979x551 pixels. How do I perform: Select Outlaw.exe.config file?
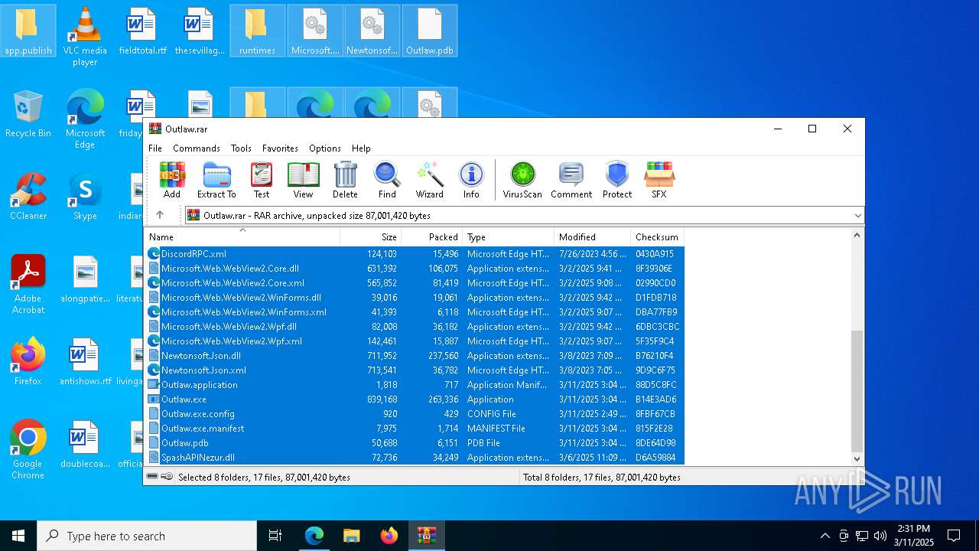415,414
